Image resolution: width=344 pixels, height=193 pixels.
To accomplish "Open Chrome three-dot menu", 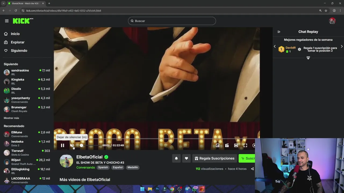I will pos(340,11).
